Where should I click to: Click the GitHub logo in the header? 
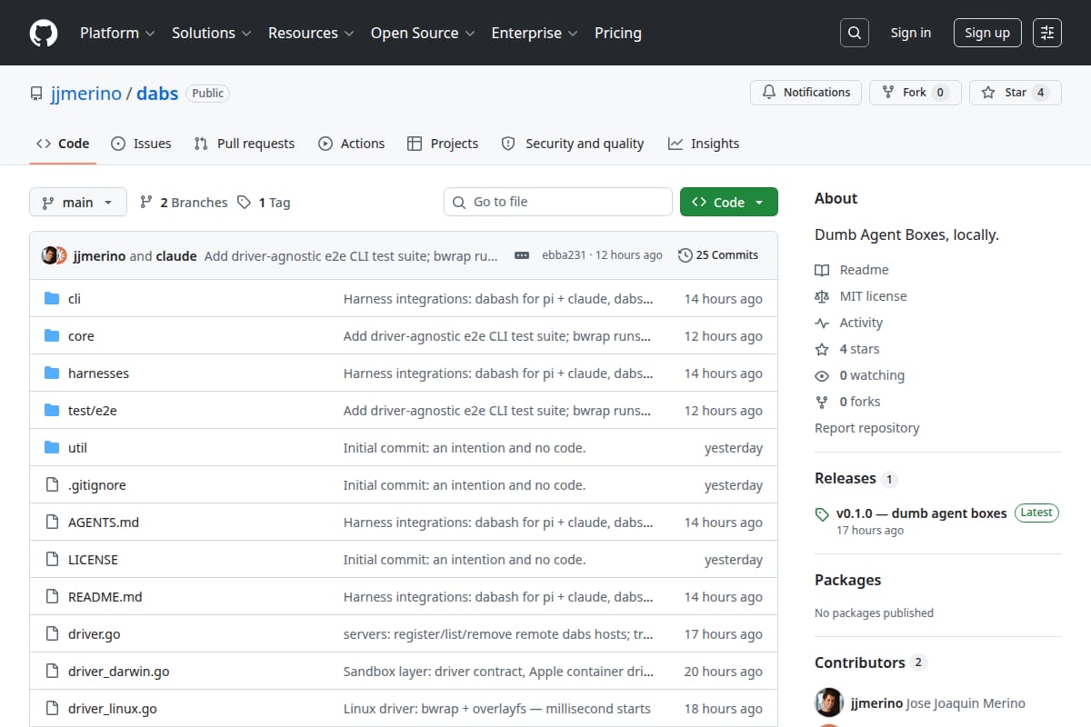point(44,33)
